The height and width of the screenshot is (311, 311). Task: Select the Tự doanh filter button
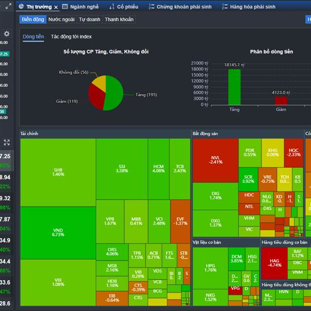(90, 20)
